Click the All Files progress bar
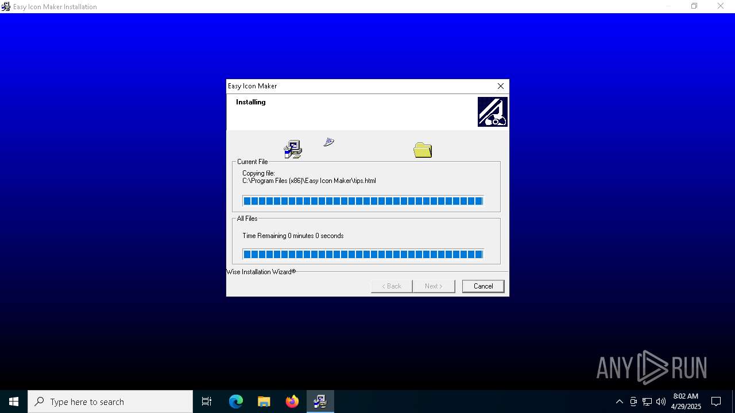 (363, 254)
